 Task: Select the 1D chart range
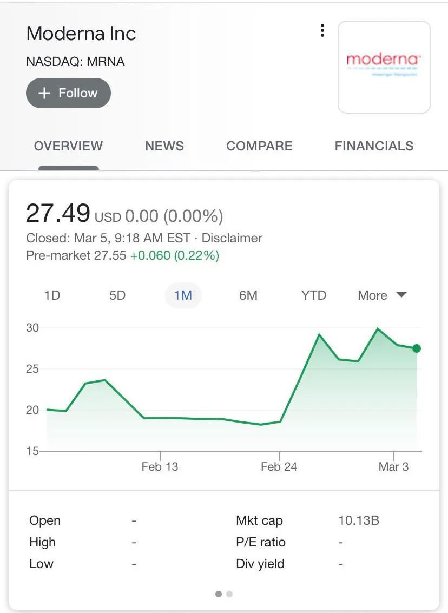tap(52, 295)
